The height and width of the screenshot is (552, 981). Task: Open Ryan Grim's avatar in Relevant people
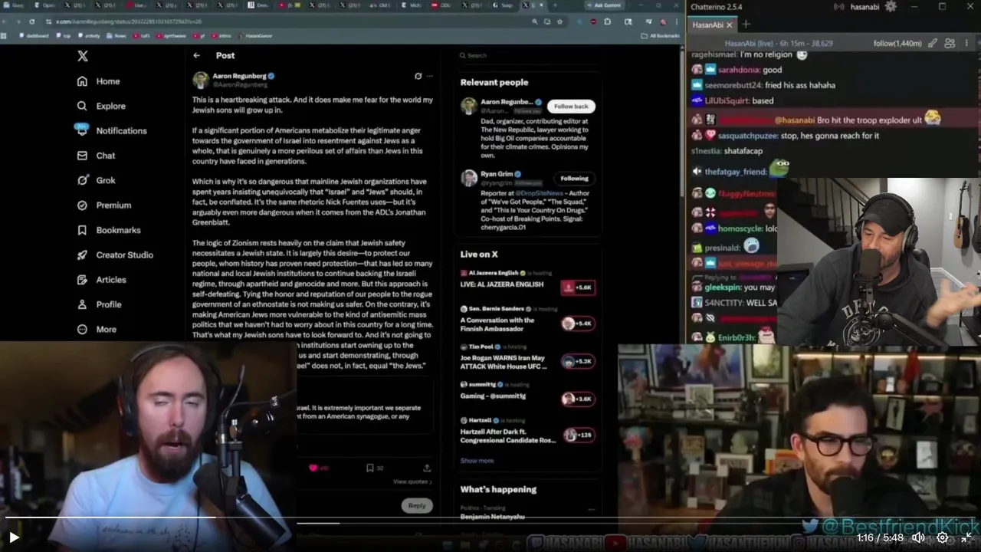click(x=469, y=178)
